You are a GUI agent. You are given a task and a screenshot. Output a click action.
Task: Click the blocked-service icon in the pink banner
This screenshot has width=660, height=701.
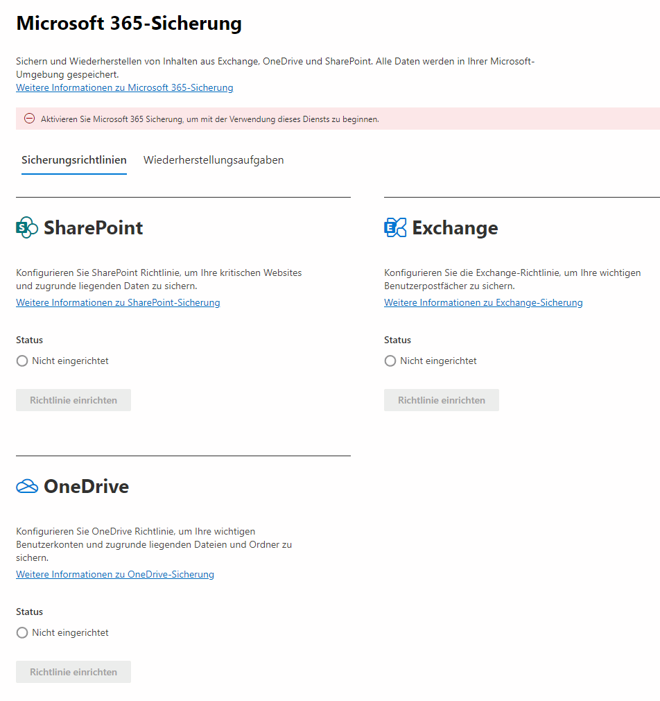point(28,119)
